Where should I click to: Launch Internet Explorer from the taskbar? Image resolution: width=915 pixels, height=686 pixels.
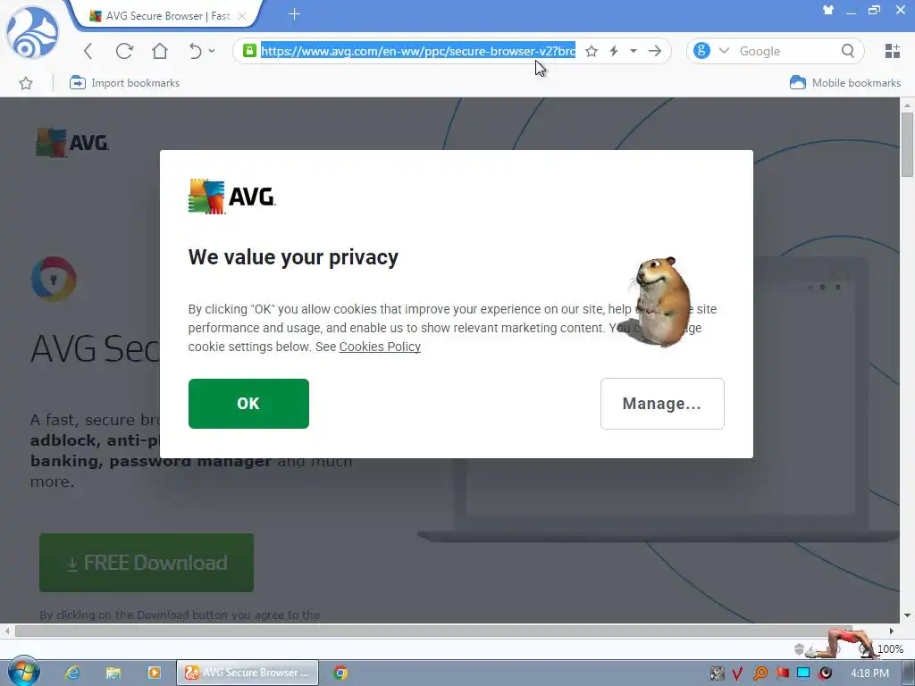click(72, 673)
